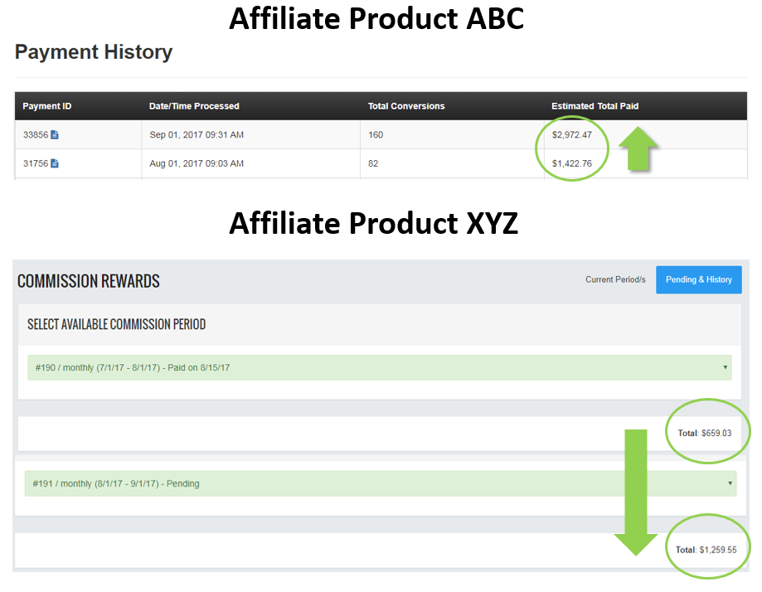
Task: Click the Estimated Total Paid column header
Action: [595, 106]
